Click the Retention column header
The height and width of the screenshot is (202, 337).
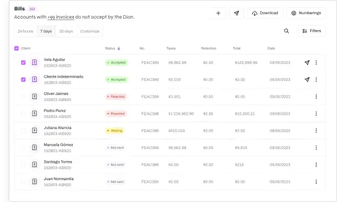(x=208, y=49)
